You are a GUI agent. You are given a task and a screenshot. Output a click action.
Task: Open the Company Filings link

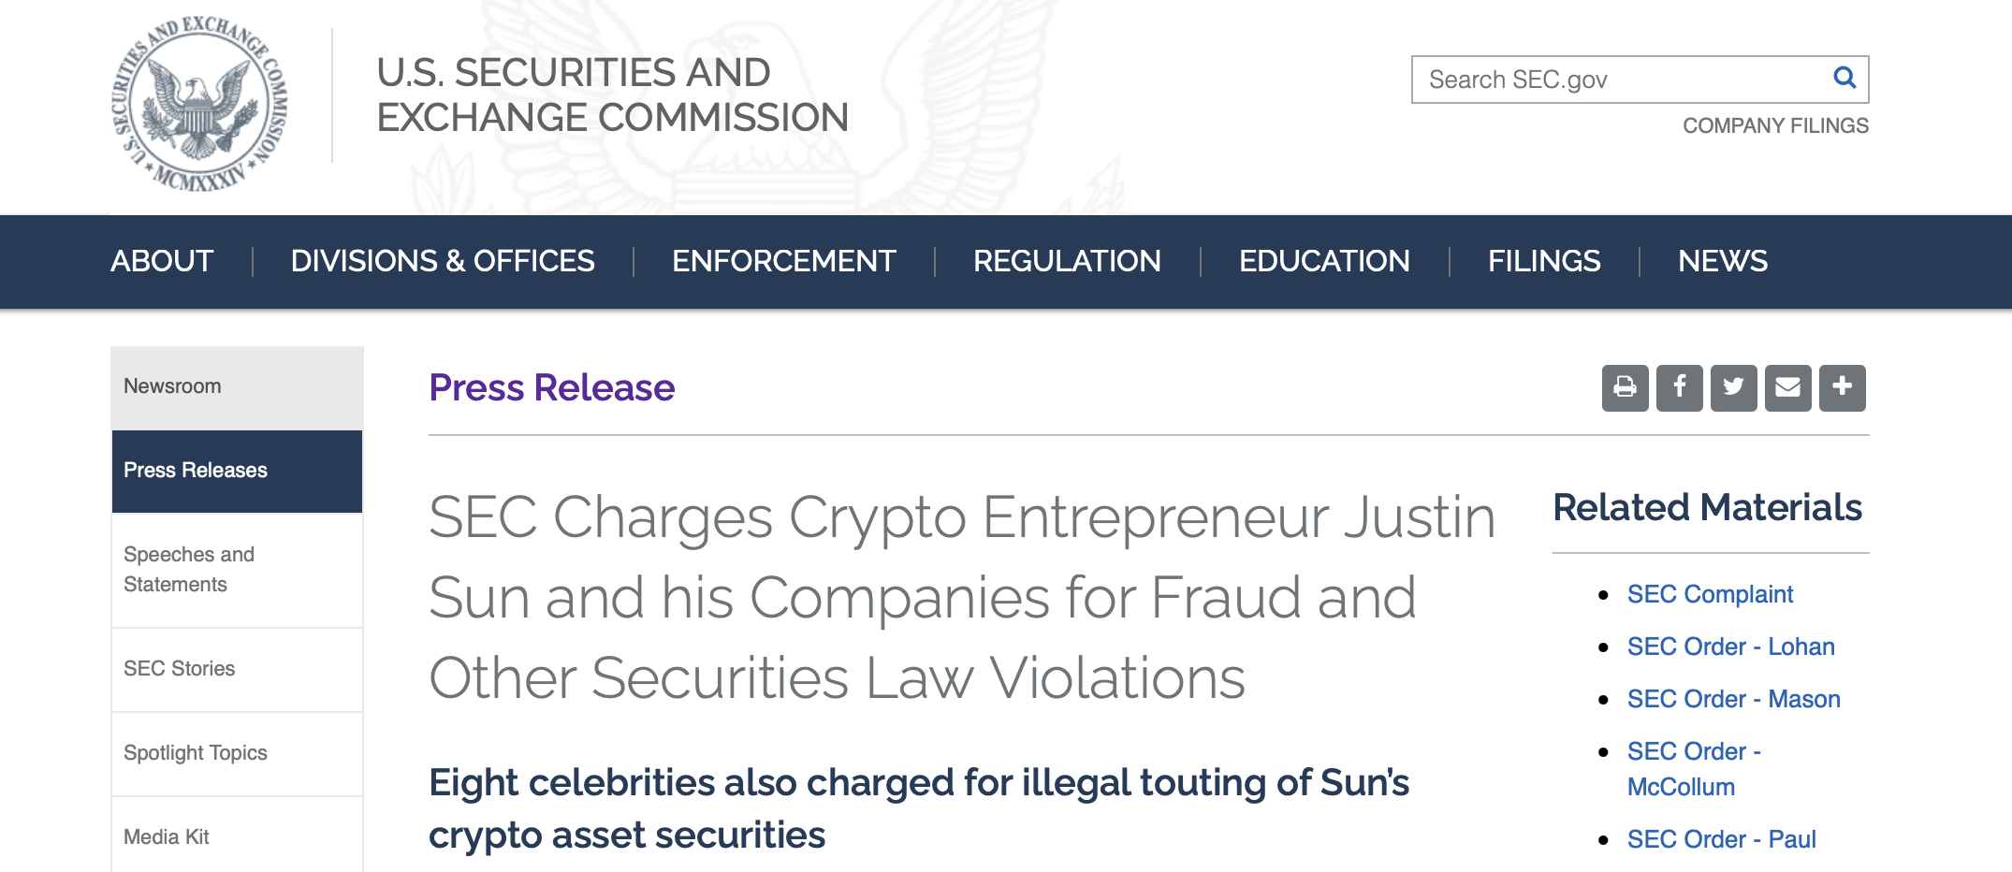coord(1774,125)
